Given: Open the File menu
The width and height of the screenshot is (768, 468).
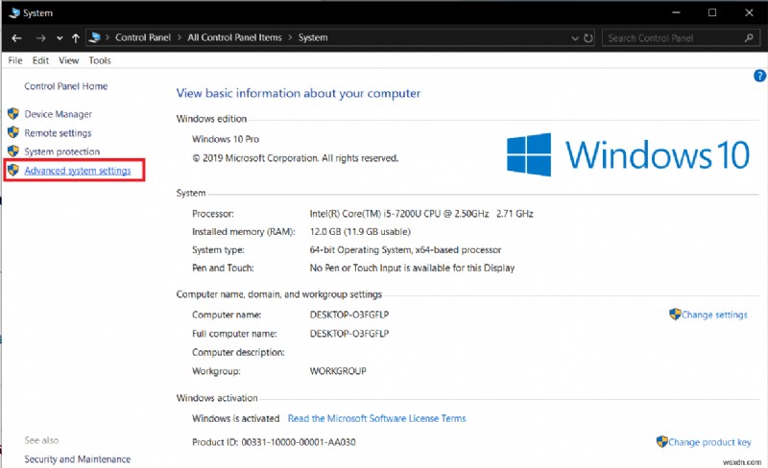Looking at the screenshot, I should [x=15, y=60].
